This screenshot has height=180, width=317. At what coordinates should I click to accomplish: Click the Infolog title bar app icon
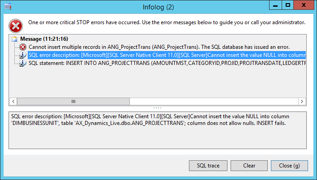tap(8, 7)
